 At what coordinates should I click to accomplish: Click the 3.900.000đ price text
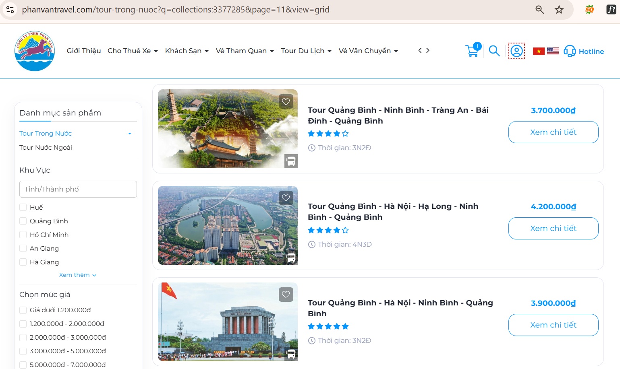[x=553, y=303]
